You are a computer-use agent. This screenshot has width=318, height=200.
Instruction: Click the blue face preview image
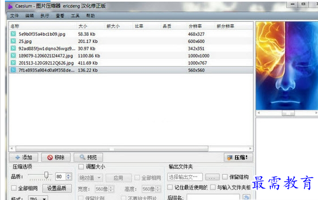[287, 66]
